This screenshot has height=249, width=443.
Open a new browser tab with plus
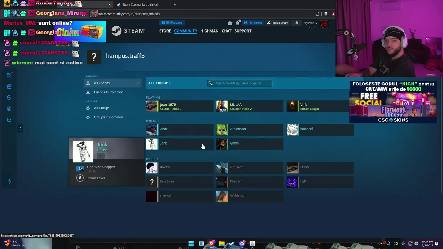coord(175,4)
